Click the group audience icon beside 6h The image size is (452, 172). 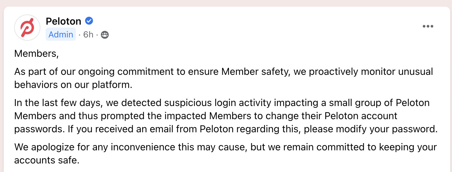pos(105,34)
